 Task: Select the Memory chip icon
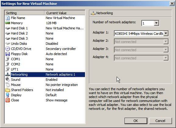8,23
